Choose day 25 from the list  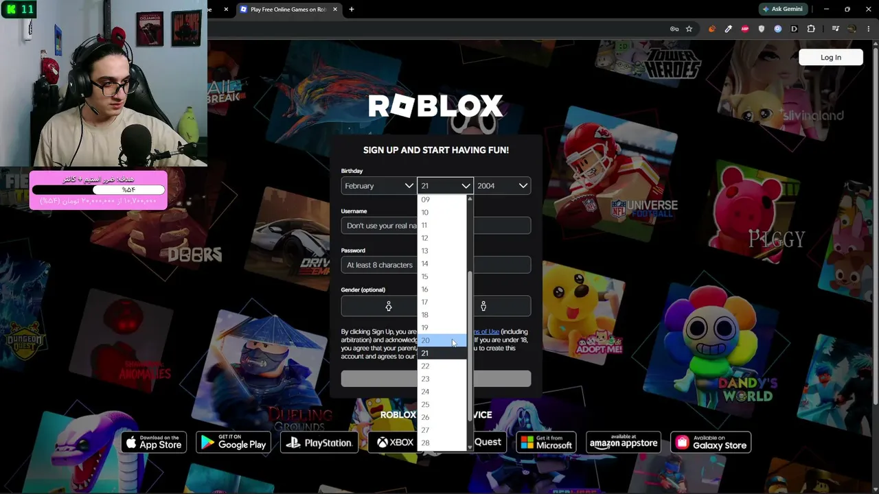coord(442,405)
